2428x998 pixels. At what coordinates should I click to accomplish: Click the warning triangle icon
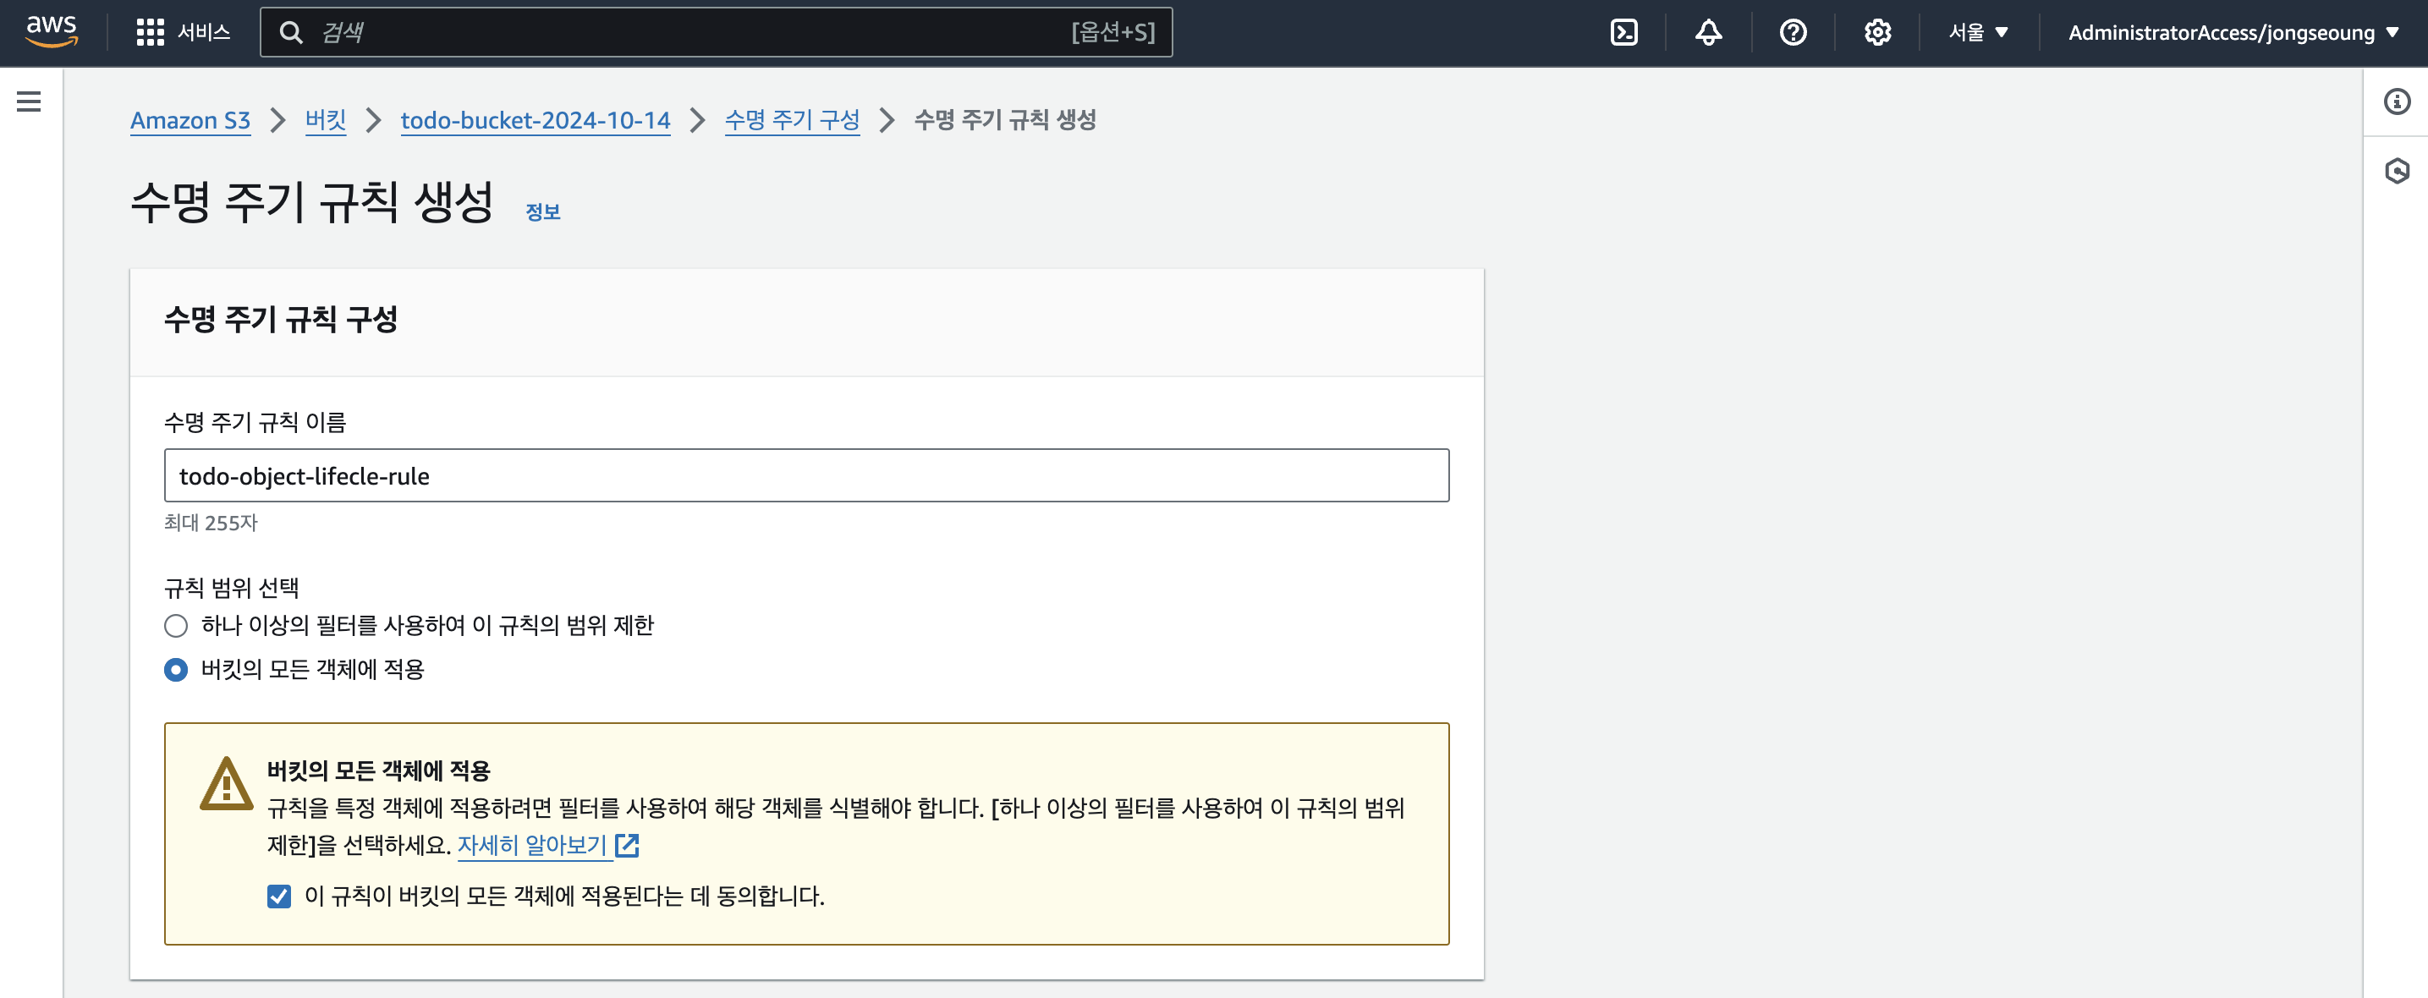[x=226, y=784]
